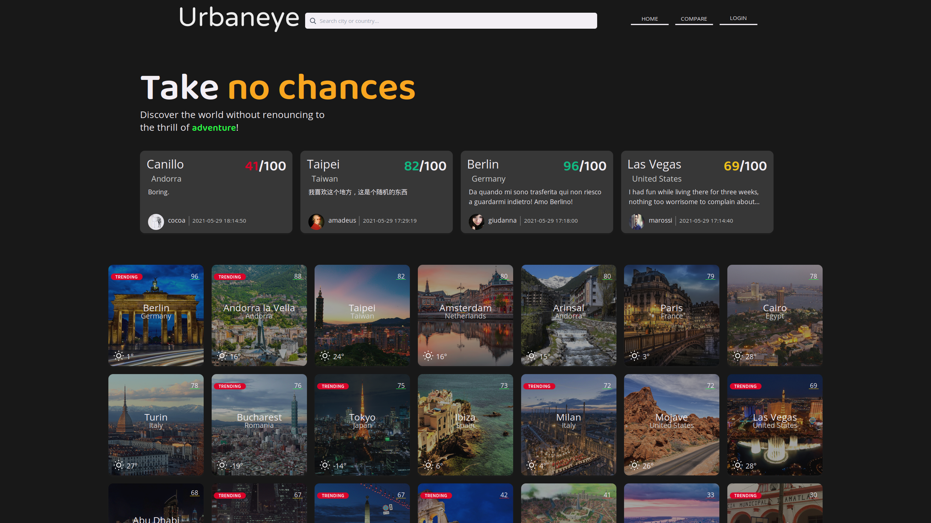The image size is (931, 523).
Task: Click the sun weather icon on Berlin card
Action: 119,356
